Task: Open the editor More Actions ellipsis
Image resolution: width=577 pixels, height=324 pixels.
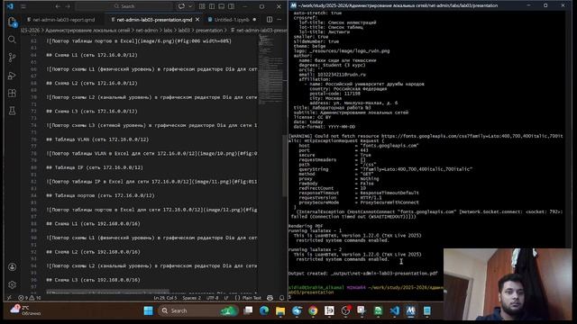Action: (x=279, y=20)
